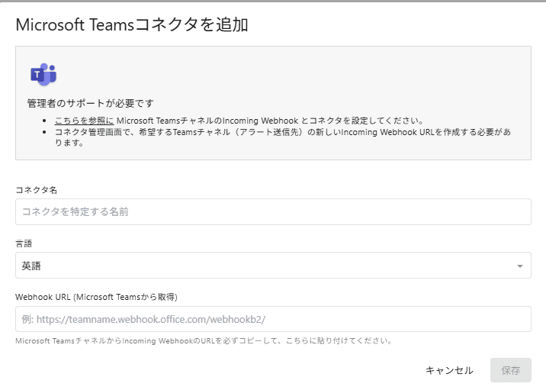Click the Microsoft Teamsコネクタを追加 dialog title
The image size is (546, 390).
[x=132, y=24]
